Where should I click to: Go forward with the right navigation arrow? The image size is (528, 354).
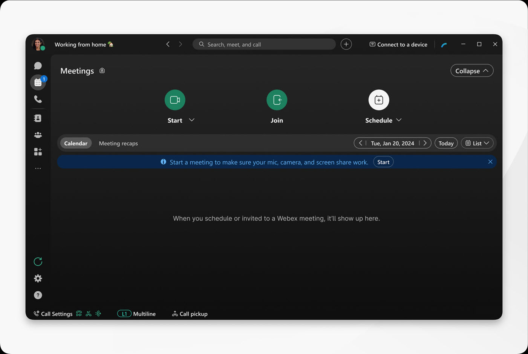[x=181, y=44]
